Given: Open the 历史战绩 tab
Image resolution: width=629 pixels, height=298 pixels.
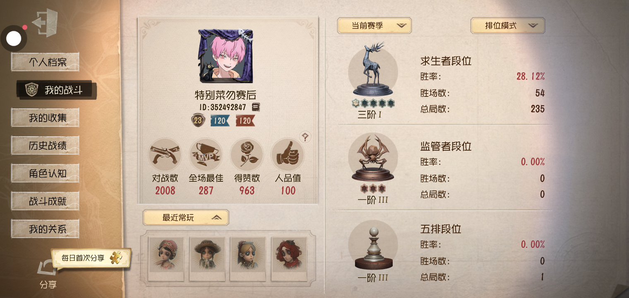Looking at the screenshot, I should pos(45,146).
